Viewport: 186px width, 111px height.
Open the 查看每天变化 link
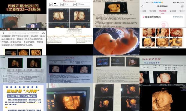click(x=178, y=17)
